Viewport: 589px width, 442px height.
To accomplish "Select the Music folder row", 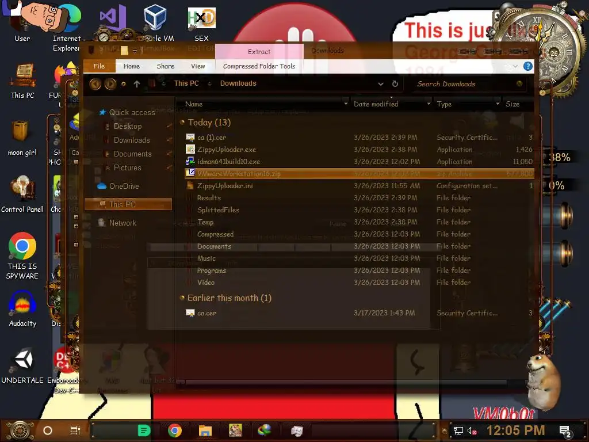I will [x=359, y=258].
